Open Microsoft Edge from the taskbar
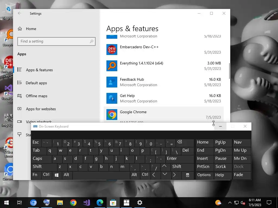 100,203
